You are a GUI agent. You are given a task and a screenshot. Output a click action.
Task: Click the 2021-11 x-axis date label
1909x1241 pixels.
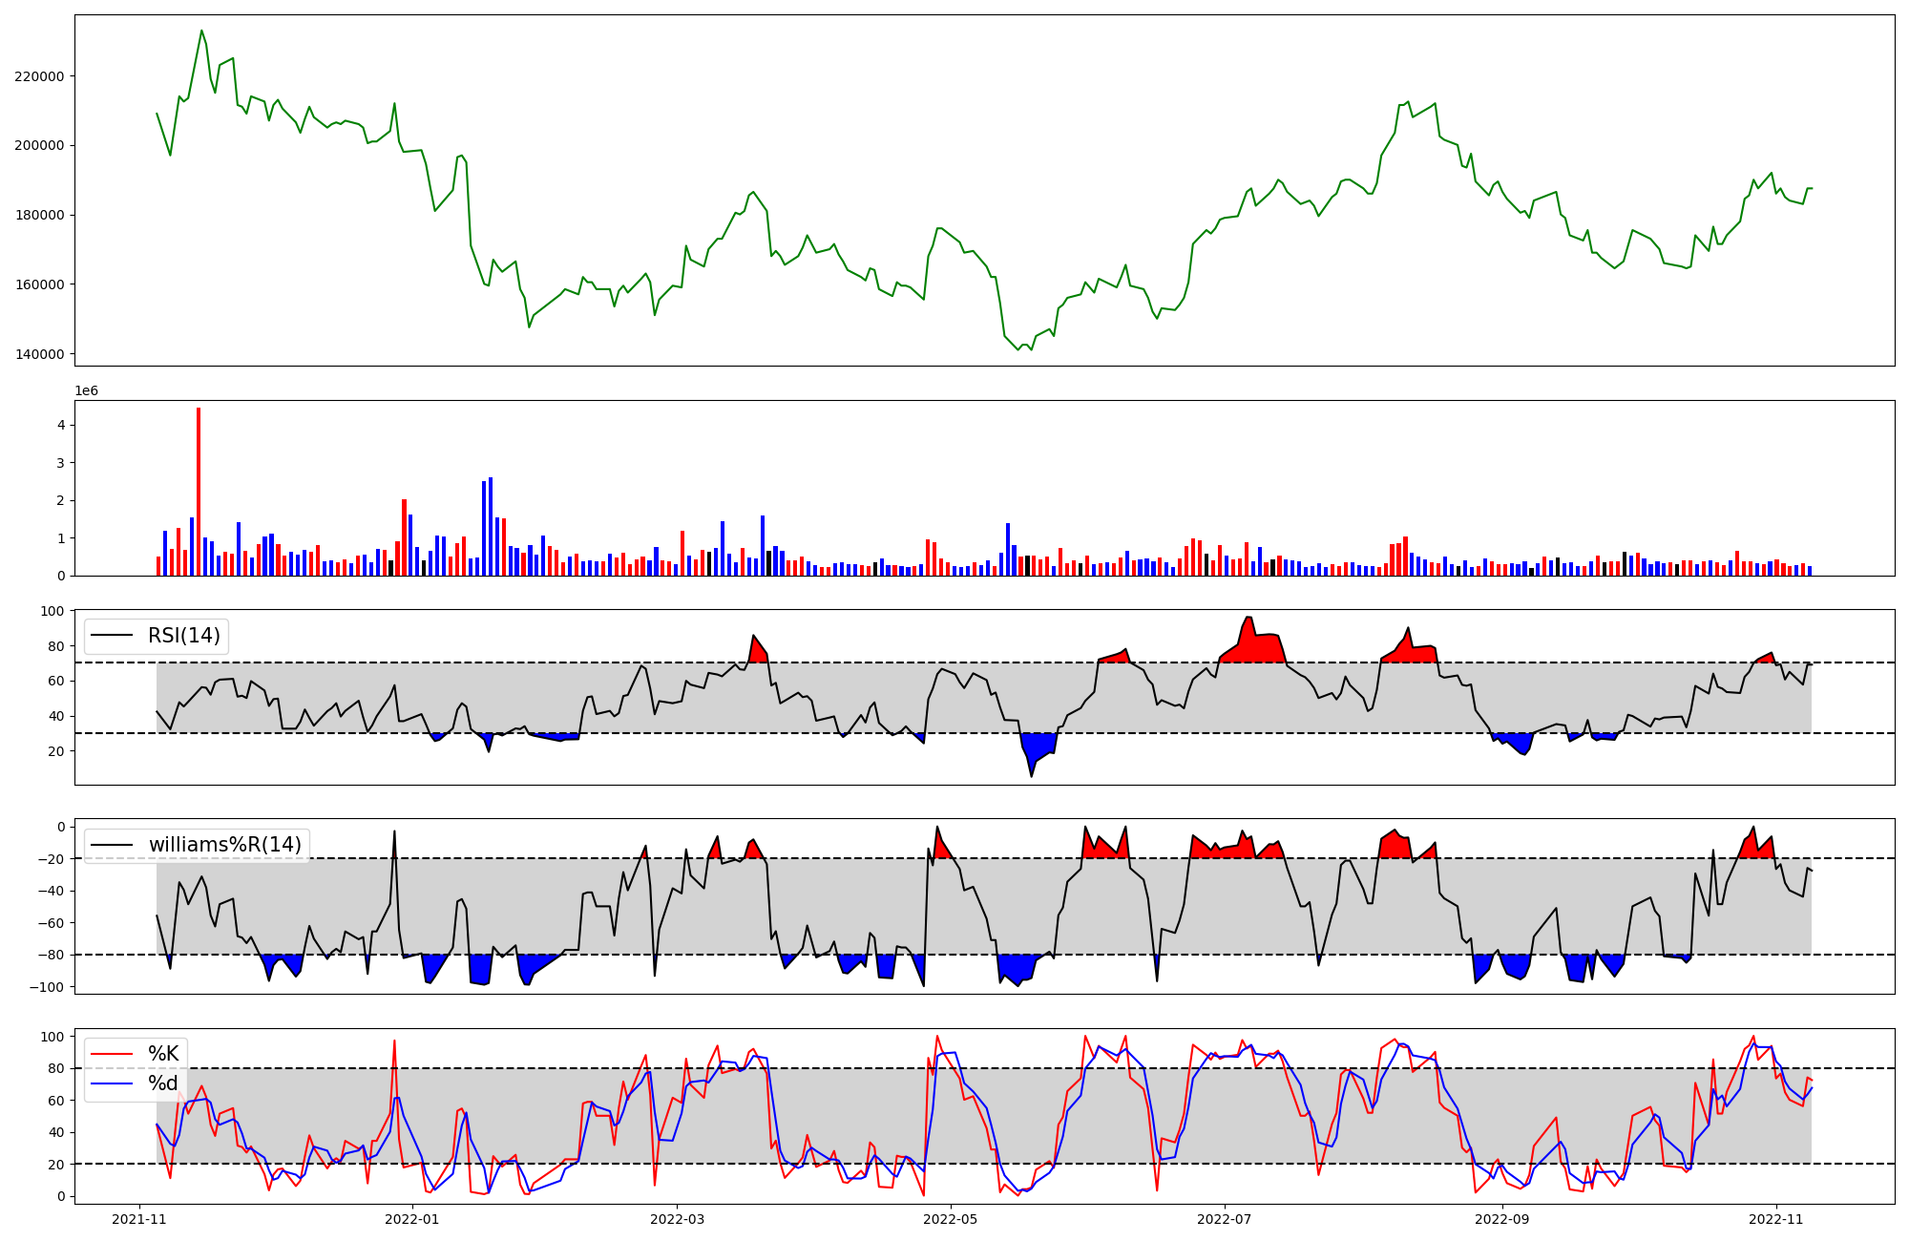click(139, 1219)
